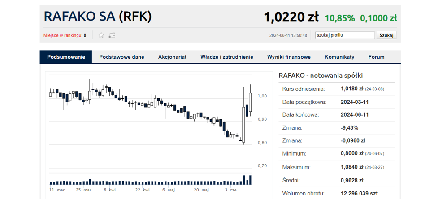Click the 6. maj axis date label
The image size is (425, 199).
tap(169, 190)
